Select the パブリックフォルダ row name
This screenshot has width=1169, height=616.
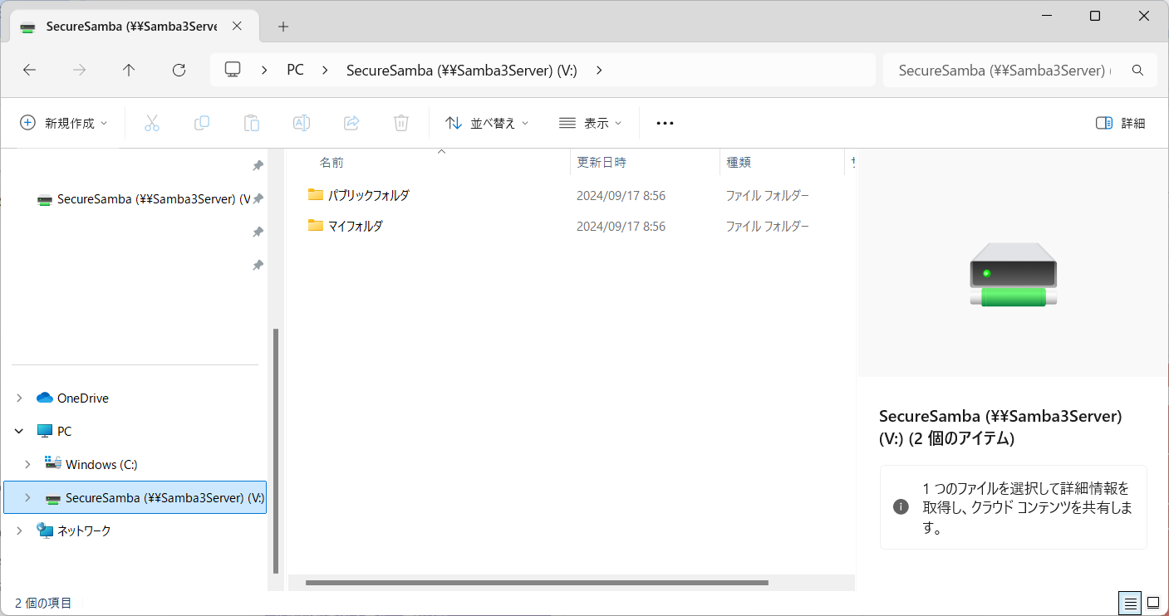pos(368,195)
